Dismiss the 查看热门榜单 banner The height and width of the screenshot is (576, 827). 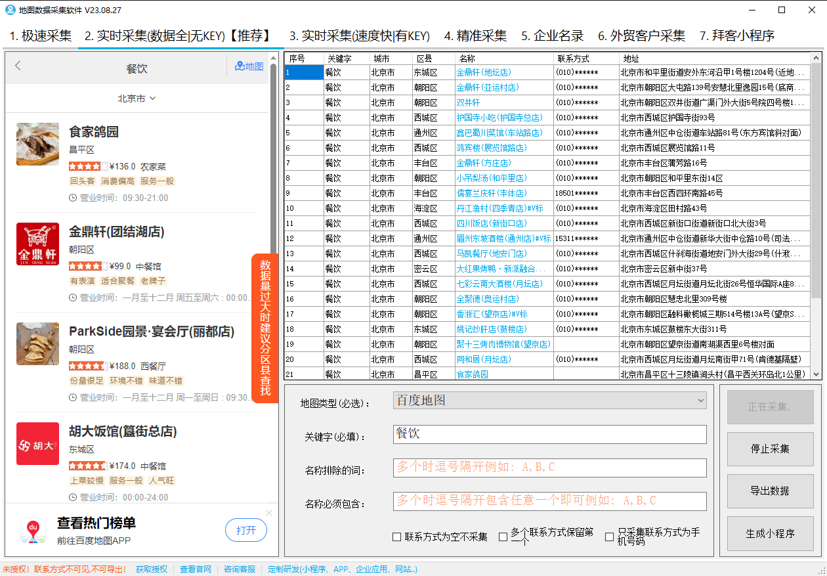269,513
